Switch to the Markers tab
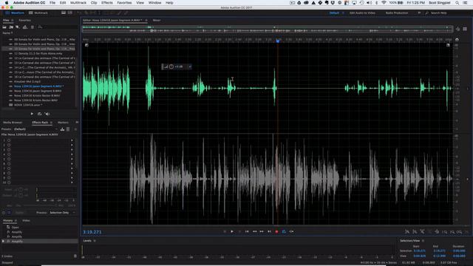 [x=63, y=123]
